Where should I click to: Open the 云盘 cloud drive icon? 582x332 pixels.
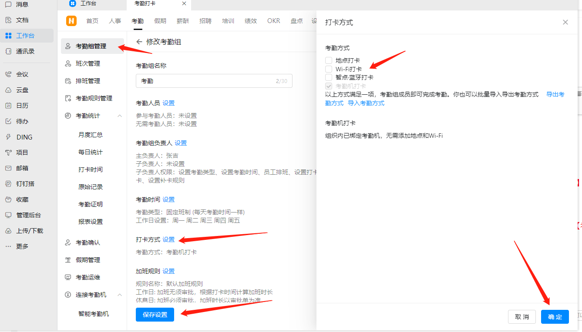pos(8,90)
